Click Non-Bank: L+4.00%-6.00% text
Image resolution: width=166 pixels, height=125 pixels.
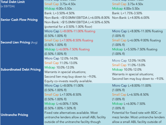[131, 18]
